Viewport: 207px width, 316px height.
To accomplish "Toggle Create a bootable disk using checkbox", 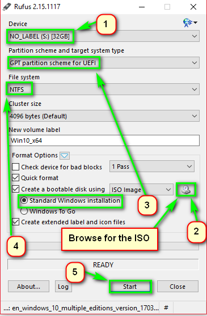I will (x=15, y=189).
